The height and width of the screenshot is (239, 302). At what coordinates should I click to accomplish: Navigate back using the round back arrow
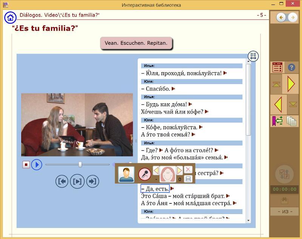(x=281, y=17)
